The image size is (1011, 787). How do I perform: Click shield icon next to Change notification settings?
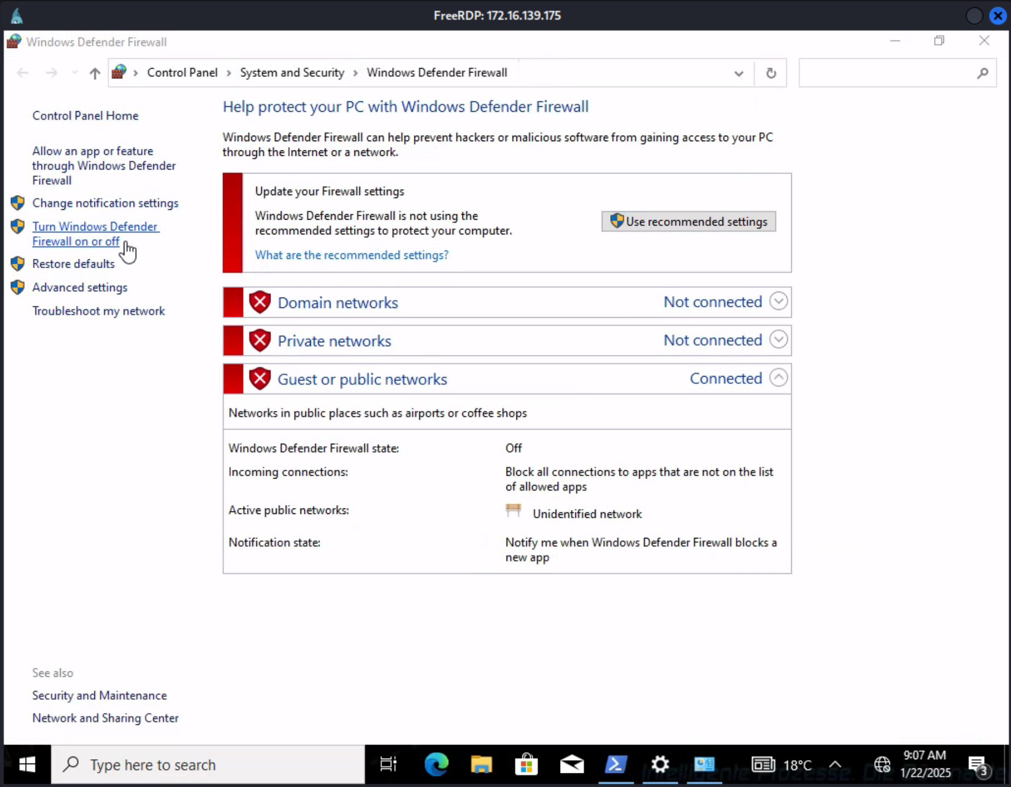[x=17, y=203]
